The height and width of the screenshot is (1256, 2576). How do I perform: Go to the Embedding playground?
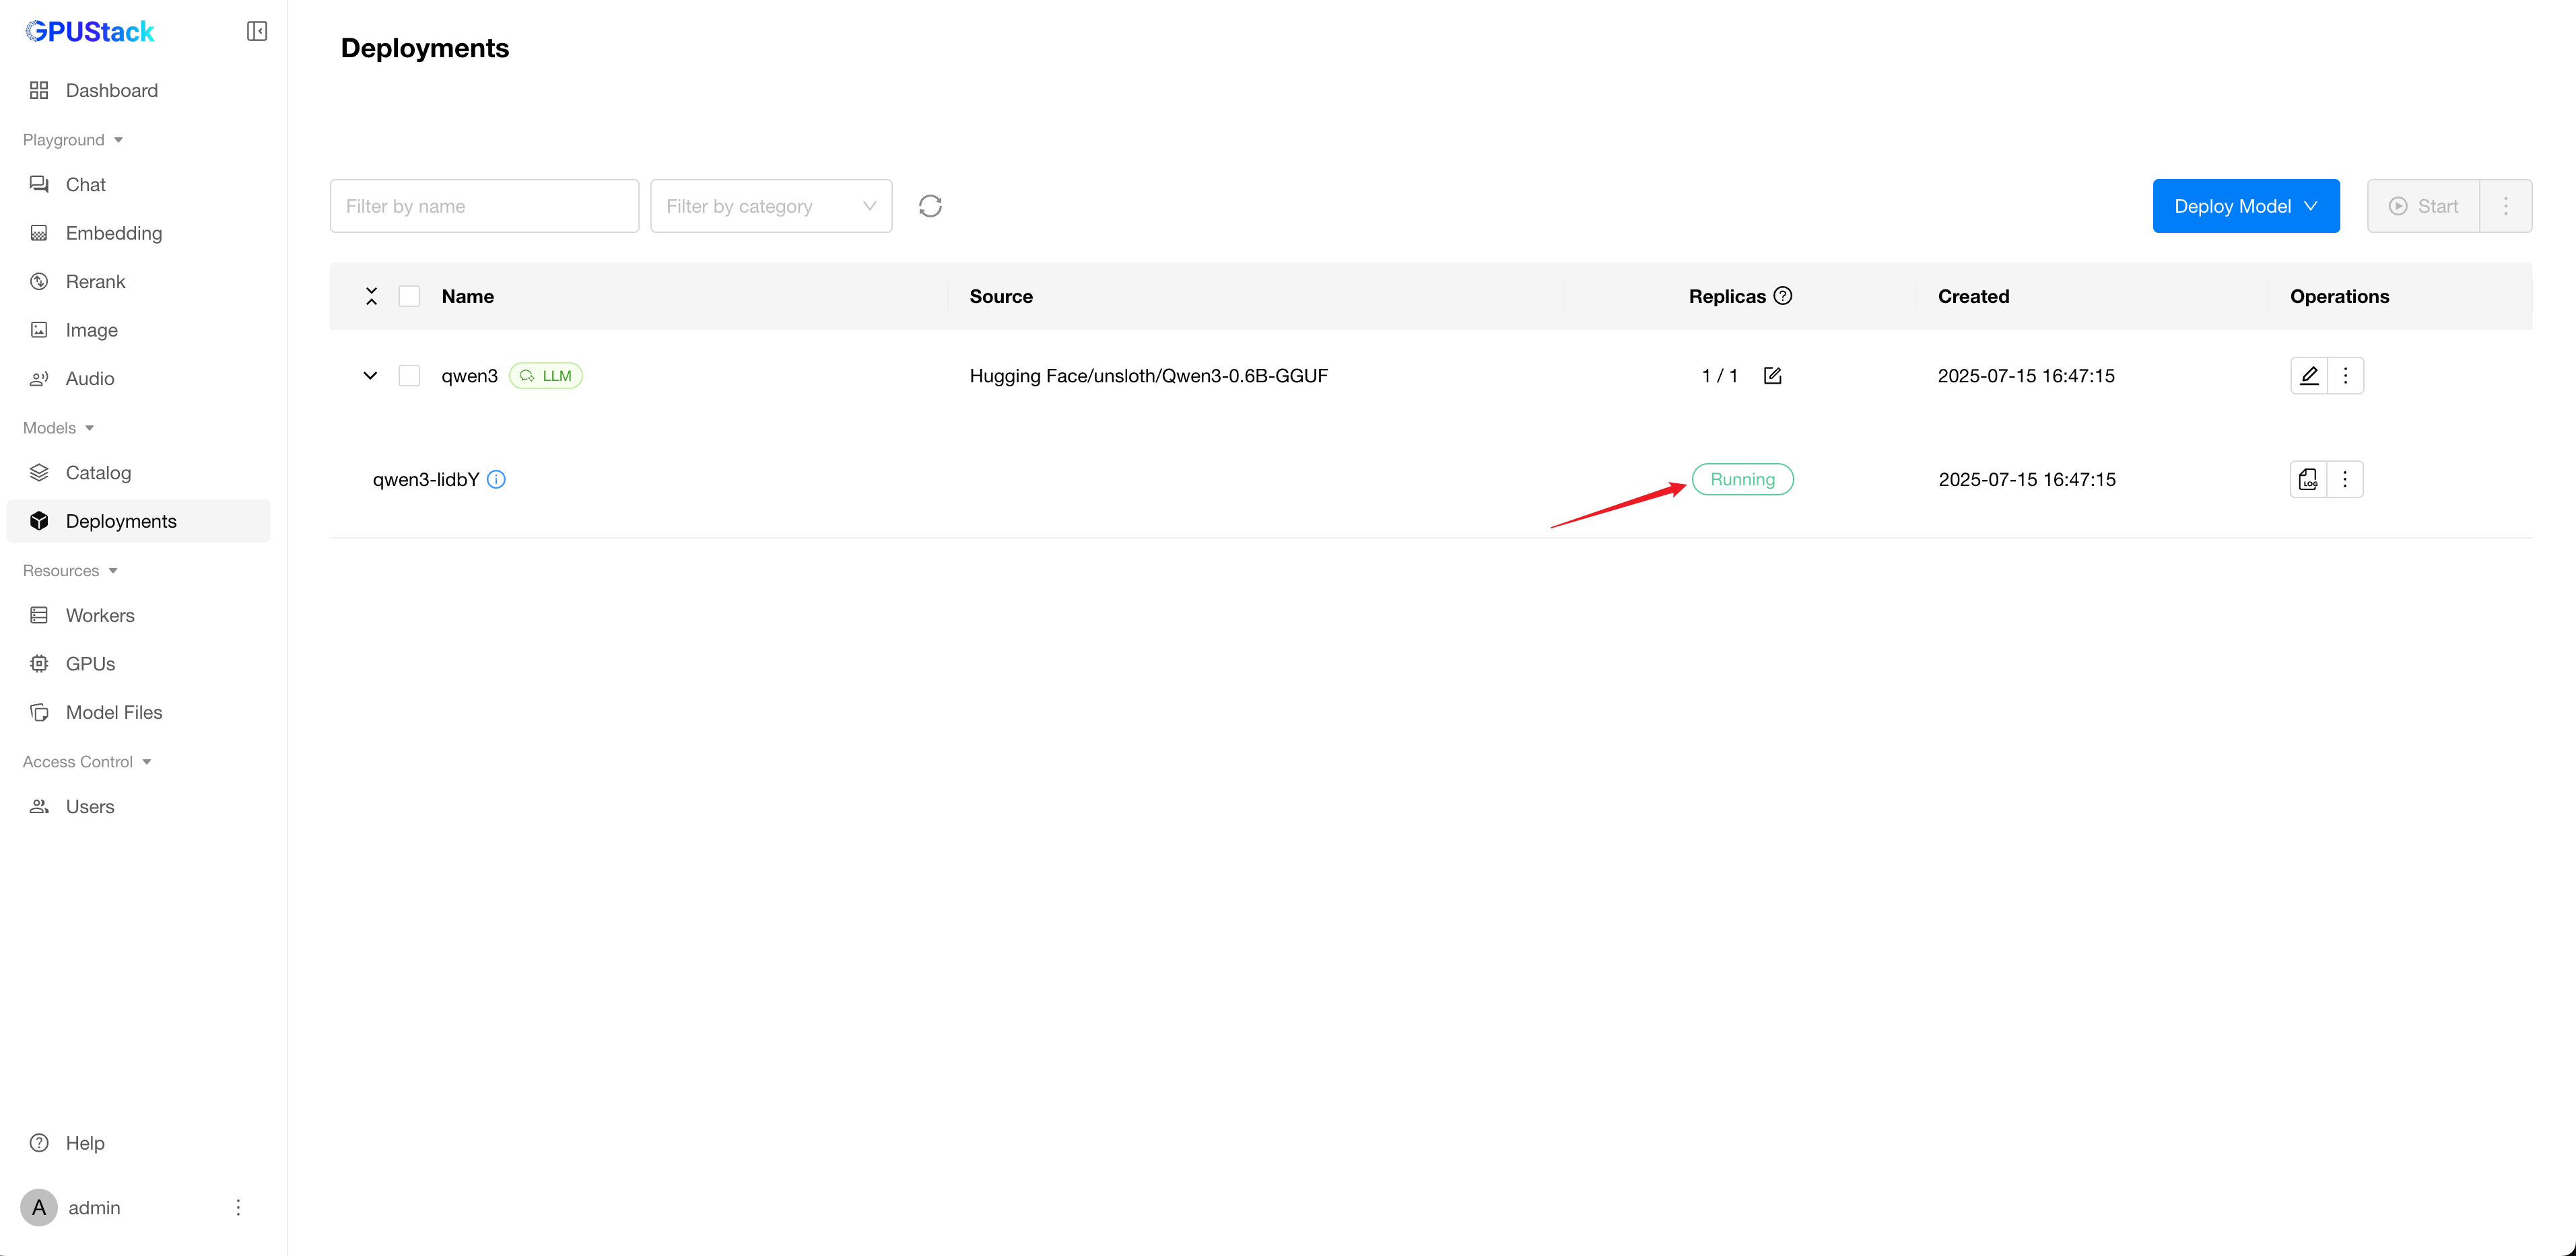coord(139,233)
